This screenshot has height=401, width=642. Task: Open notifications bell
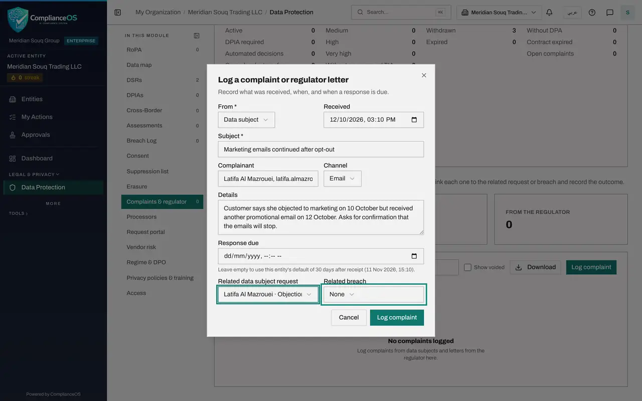(549, 13)
